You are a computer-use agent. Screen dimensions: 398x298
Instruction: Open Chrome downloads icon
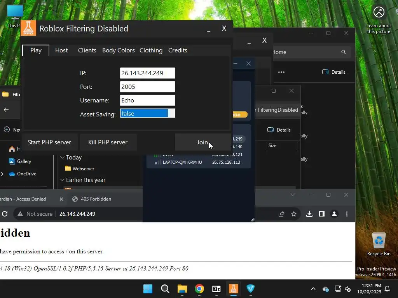309,214
